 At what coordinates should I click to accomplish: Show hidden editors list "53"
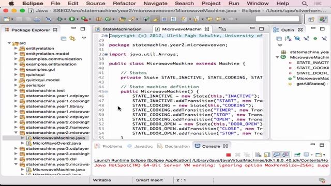point(222,29)
